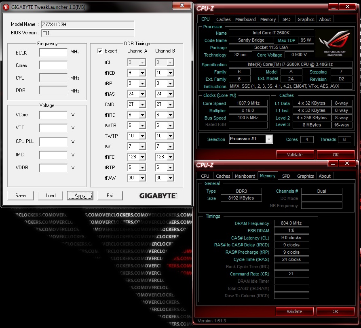The image size is (361, 328).
Task: Open Memory tab in upper CPU-Z
Action: click(x=268, y=19)
